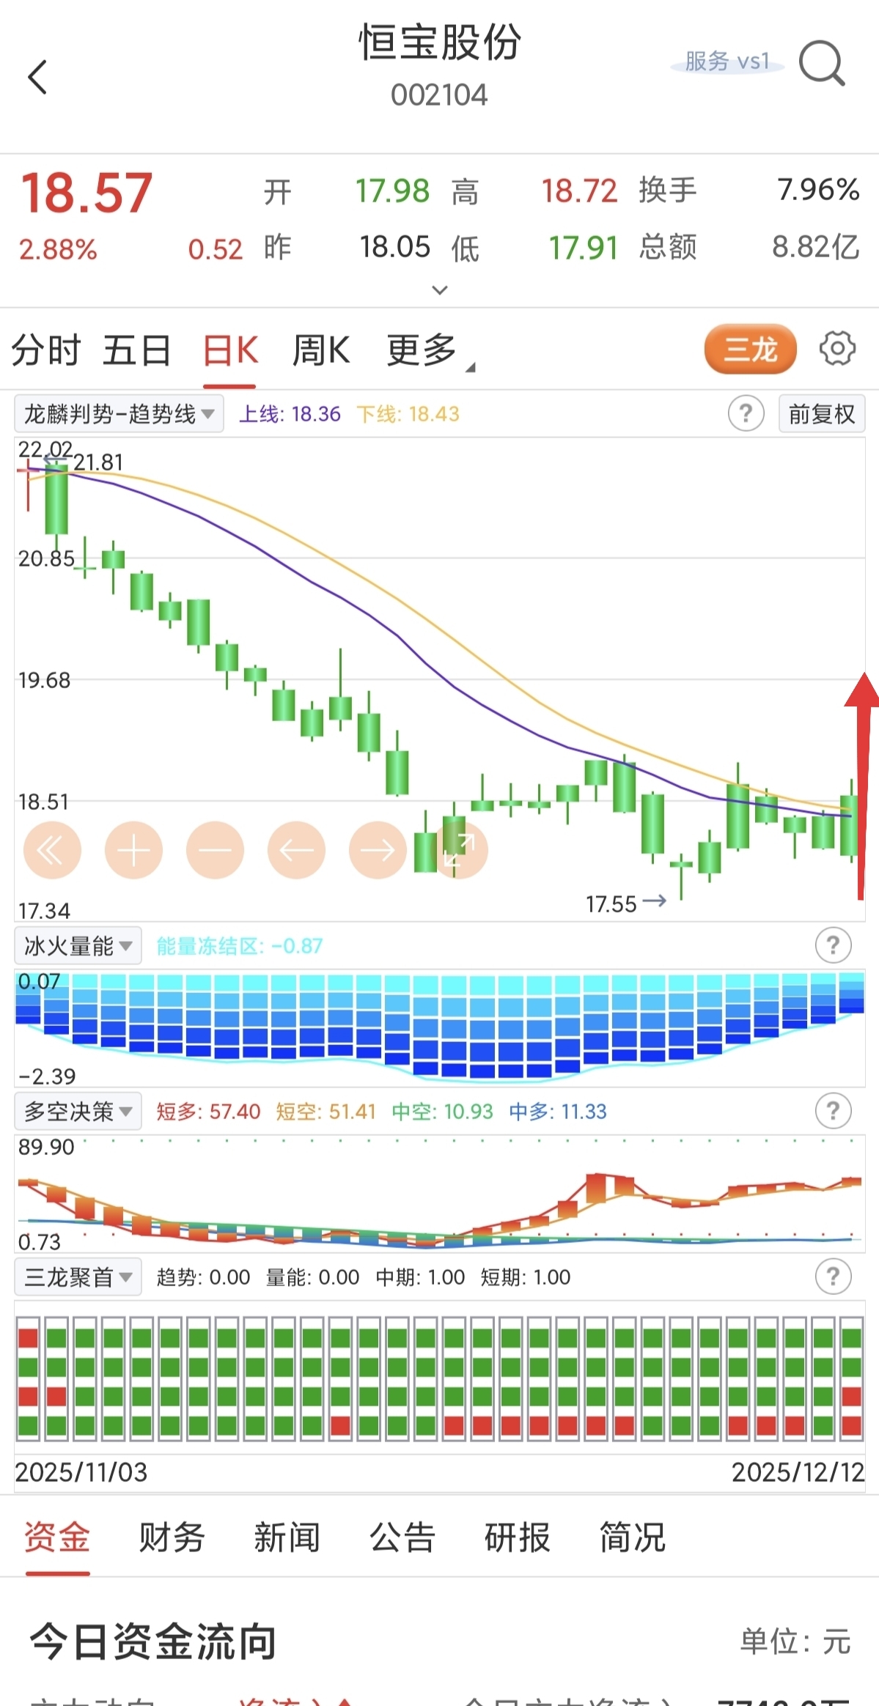879x1706 pixels.
Task: Open the 公告 tab
Action: point(402,1537)
